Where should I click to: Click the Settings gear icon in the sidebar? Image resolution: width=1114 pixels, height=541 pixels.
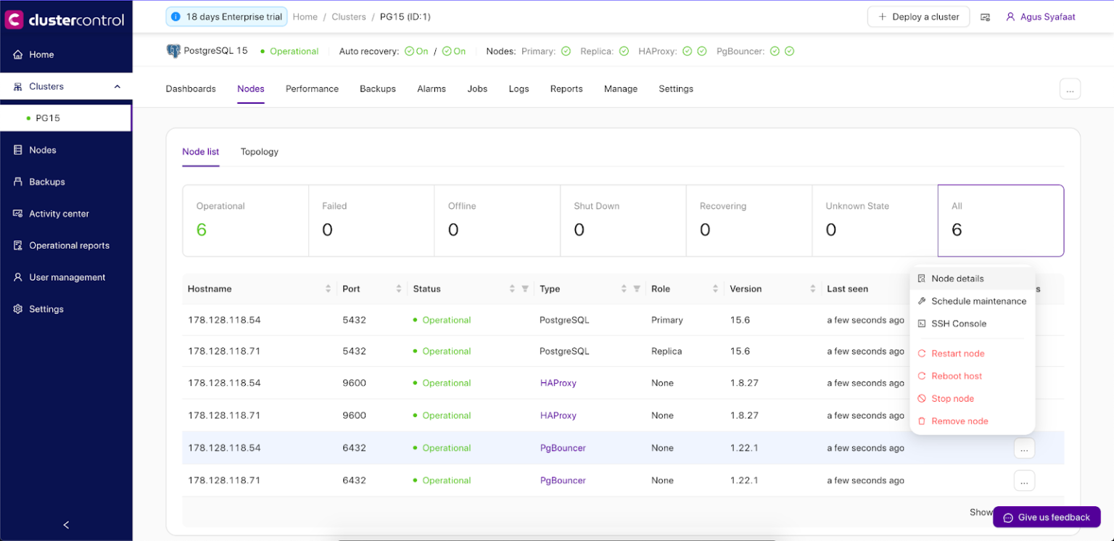point(17,309)
